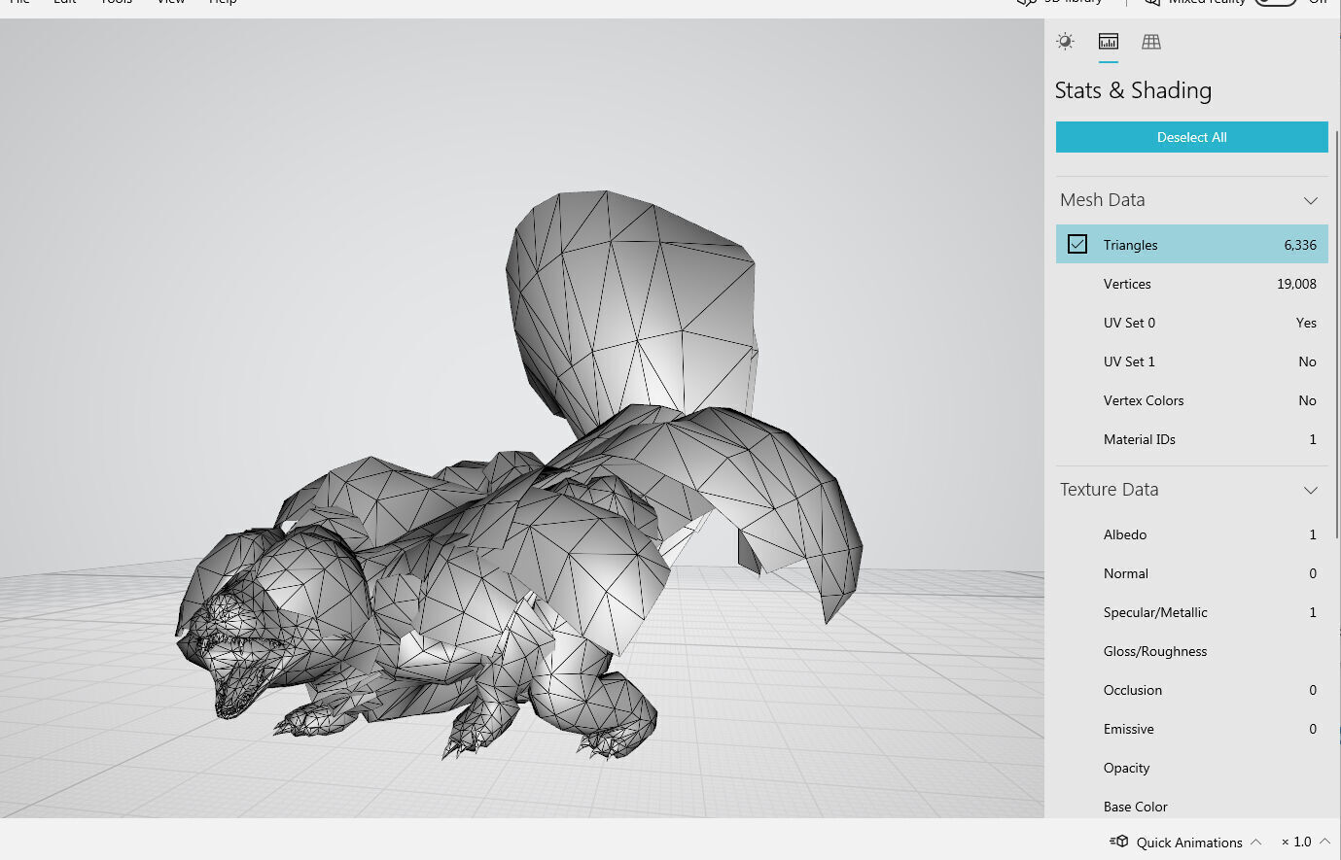
Task: Open the × 1.0 animation speed dropdown
Action: (x=1306, y=842)
